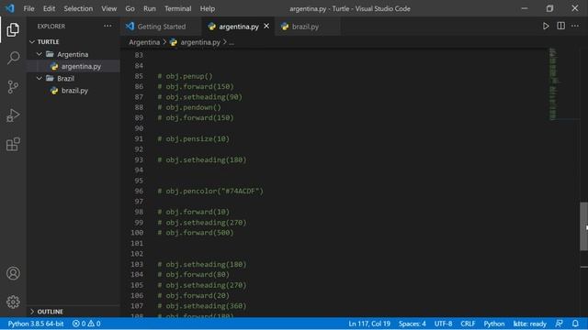Open the Edit menu
Screen dimensions: 588x330
(49, 8)
